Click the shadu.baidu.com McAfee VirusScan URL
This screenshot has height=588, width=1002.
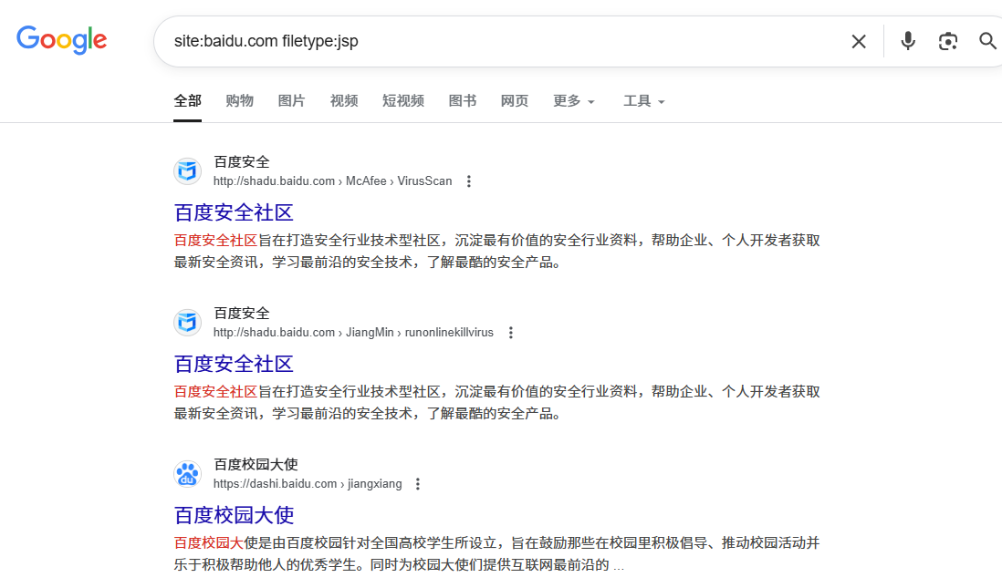point(332,181)
